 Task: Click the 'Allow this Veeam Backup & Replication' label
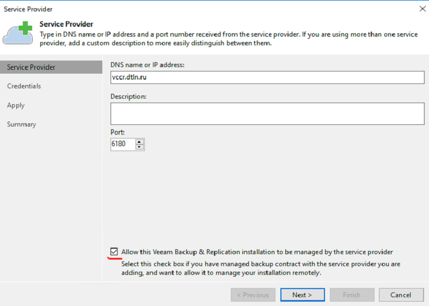pos(257,251)
